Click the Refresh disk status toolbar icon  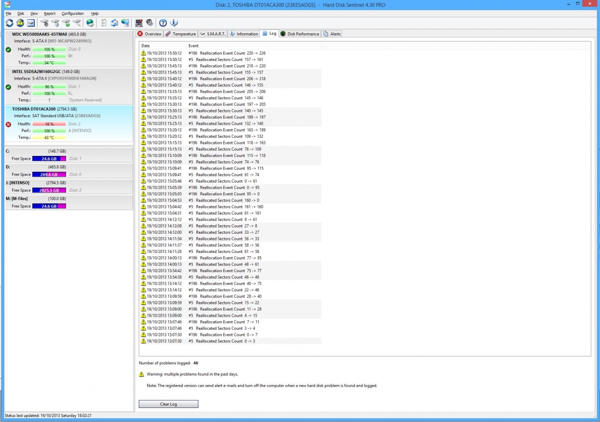pos(9,23)
